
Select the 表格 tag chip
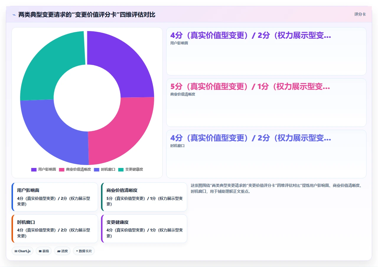pyautogui.click(x=44, y=251)
